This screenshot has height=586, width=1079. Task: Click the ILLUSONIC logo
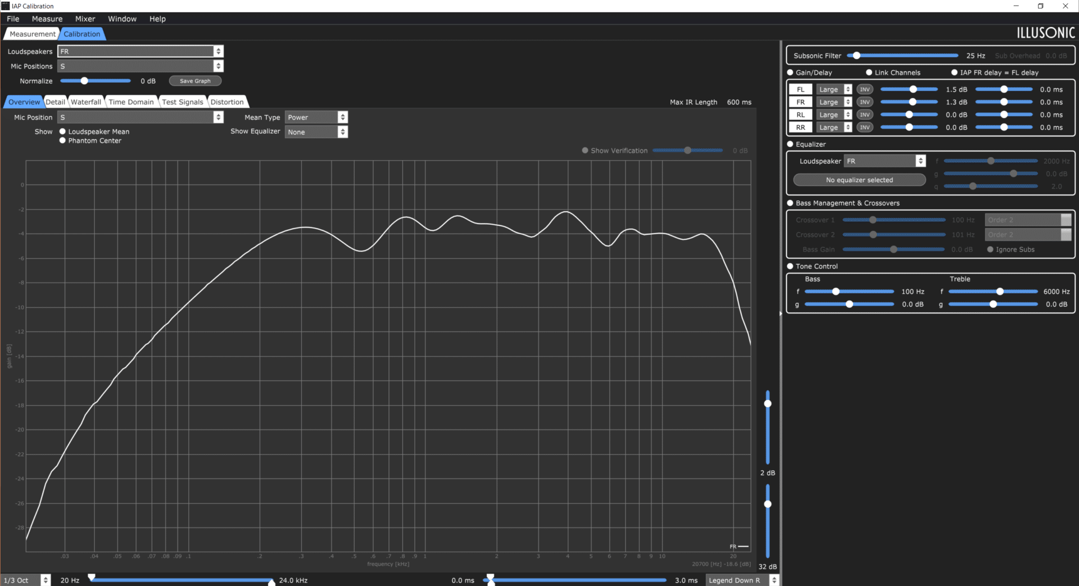coord(1045,33)
